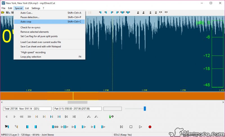Open the Settings menu

click(x=36, y=8)
